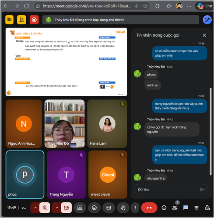The width and height of the screenshot is (214, 218).
Task: Click the 'phucs' chat message
Action: pos(151,75)
